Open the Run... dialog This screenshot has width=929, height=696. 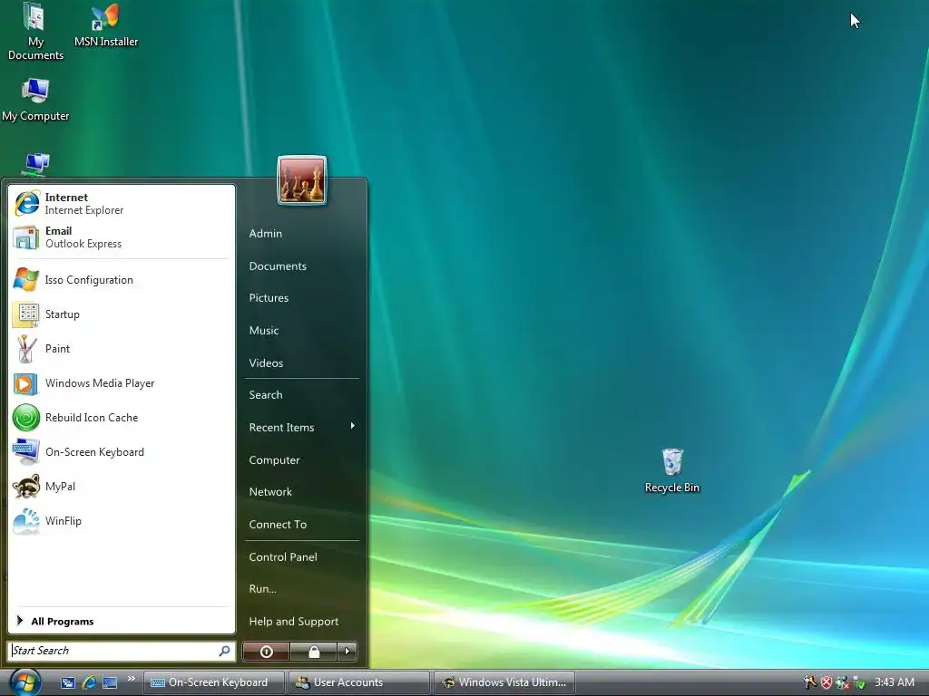pyautogui.click(x=301, y=589)
